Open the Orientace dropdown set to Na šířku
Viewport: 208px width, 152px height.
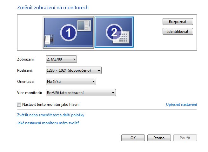tap(70, 82)
